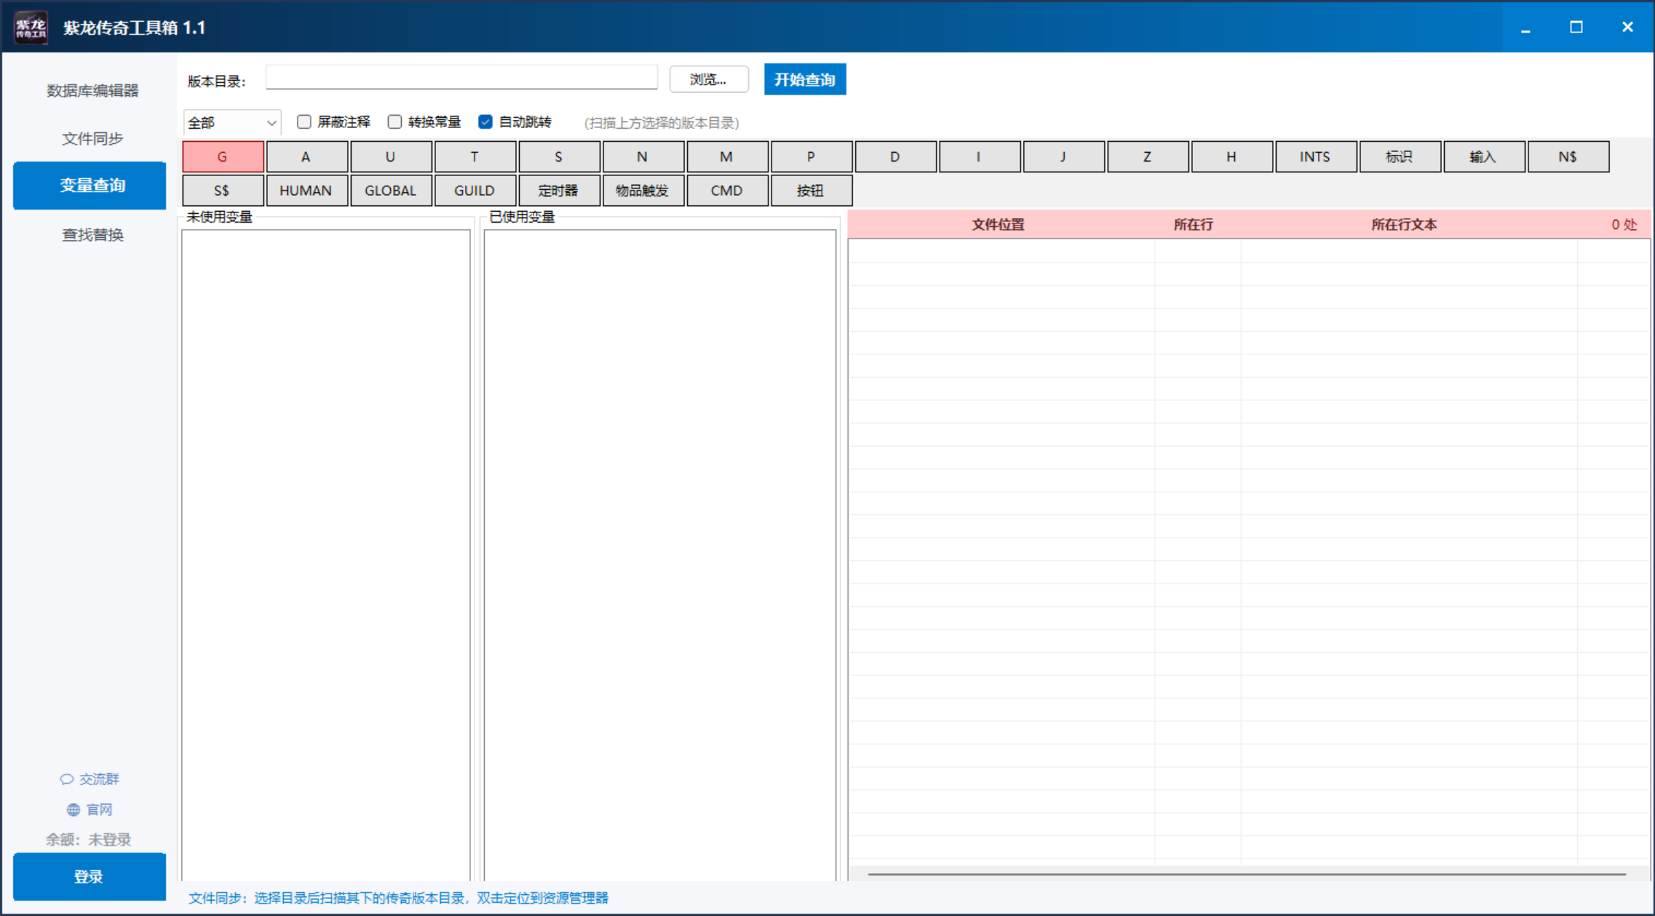1655x916 pixels.
Task: Open the 查找替换 section
Action: tap(92, 234)
